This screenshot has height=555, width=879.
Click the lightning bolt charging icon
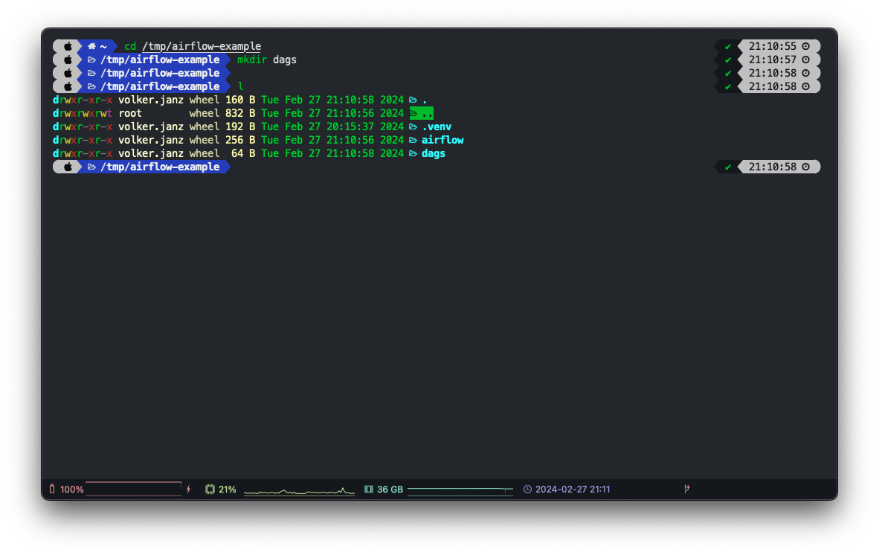[188, 490]
